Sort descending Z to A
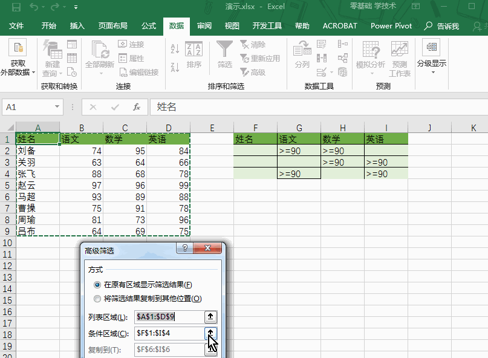Viewport: 488px width, 358px height. point(175,67)
